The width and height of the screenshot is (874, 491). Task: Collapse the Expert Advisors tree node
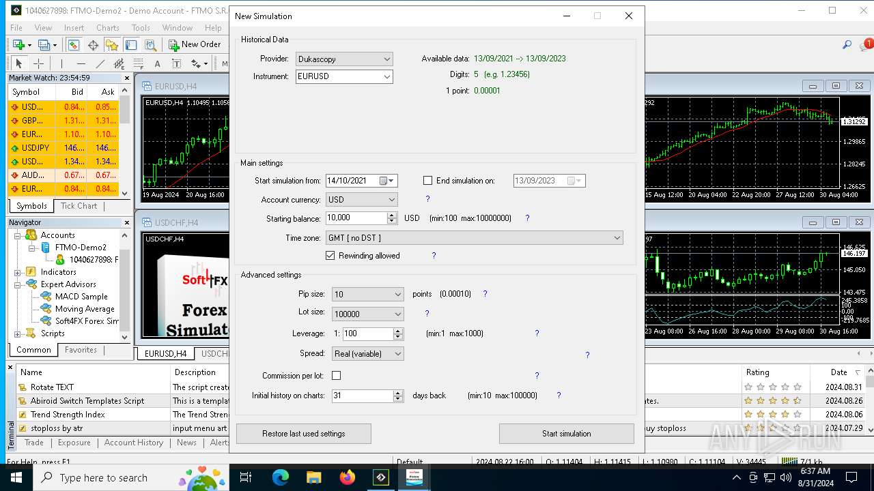[18, 284]
